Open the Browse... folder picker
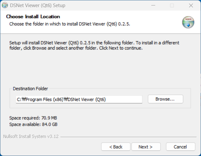The height and width of the screenshot is (156, 201). 166,99
